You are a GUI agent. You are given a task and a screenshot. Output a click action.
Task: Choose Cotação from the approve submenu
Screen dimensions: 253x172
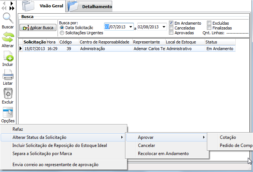coord(228,137)
